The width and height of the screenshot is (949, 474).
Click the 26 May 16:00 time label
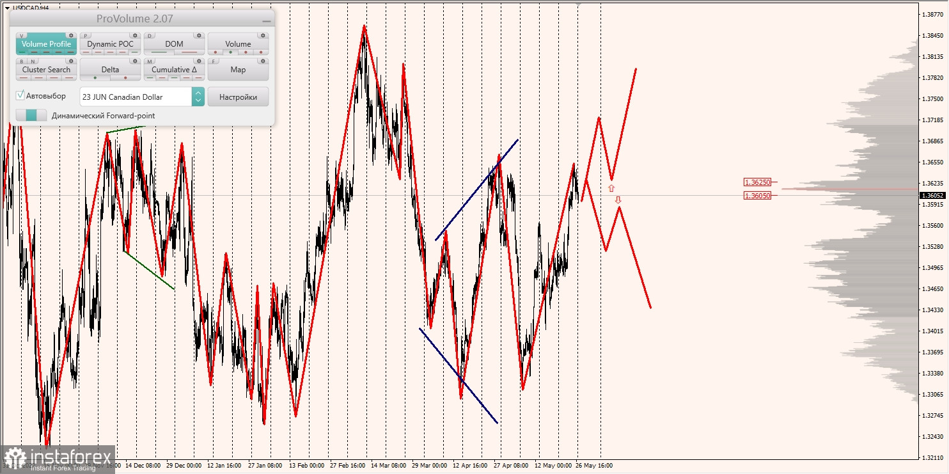pyautogui.click(x=594, y=466)
